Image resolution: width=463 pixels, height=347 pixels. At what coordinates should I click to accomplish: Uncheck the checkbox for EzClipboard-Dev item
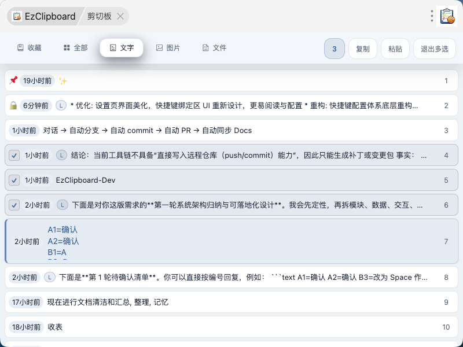[14, 180]
